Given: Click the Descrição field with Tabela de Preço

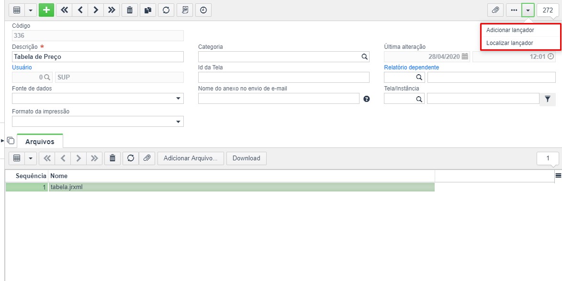Looking at the screenshot, I should click(x=98, y=57).
